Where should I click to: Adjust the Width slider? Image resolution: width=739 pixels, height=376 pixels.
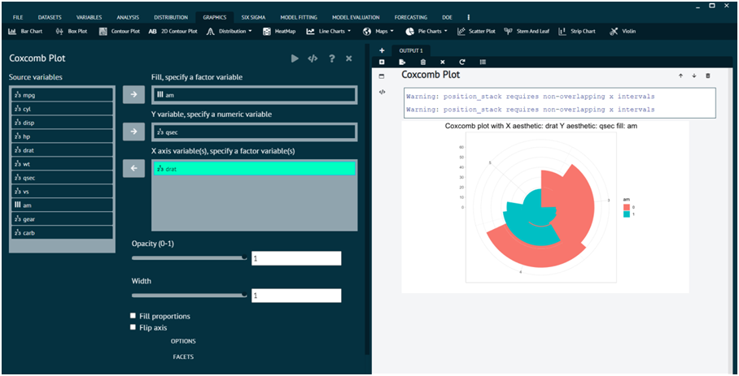coord(189,295)
